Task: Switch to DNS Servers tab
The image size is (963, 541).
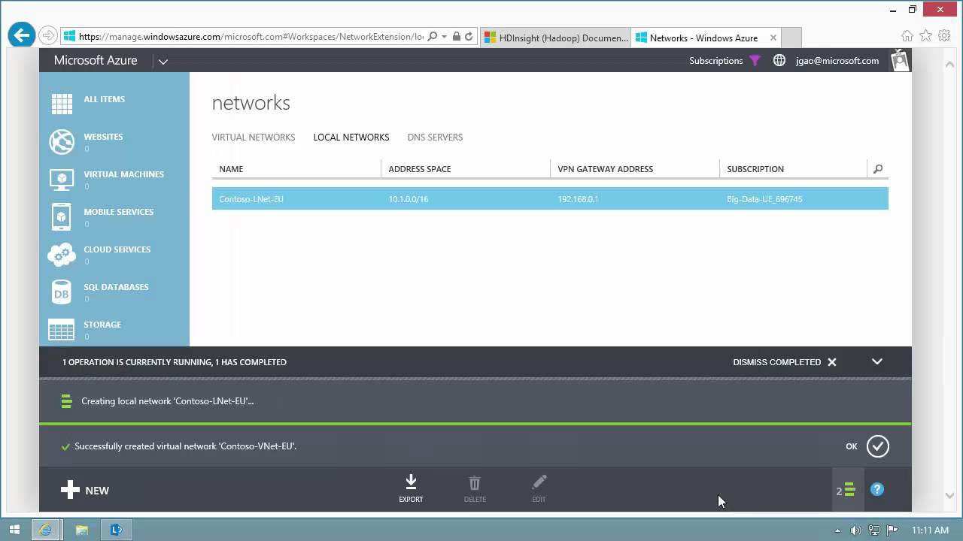Action: 435,138
